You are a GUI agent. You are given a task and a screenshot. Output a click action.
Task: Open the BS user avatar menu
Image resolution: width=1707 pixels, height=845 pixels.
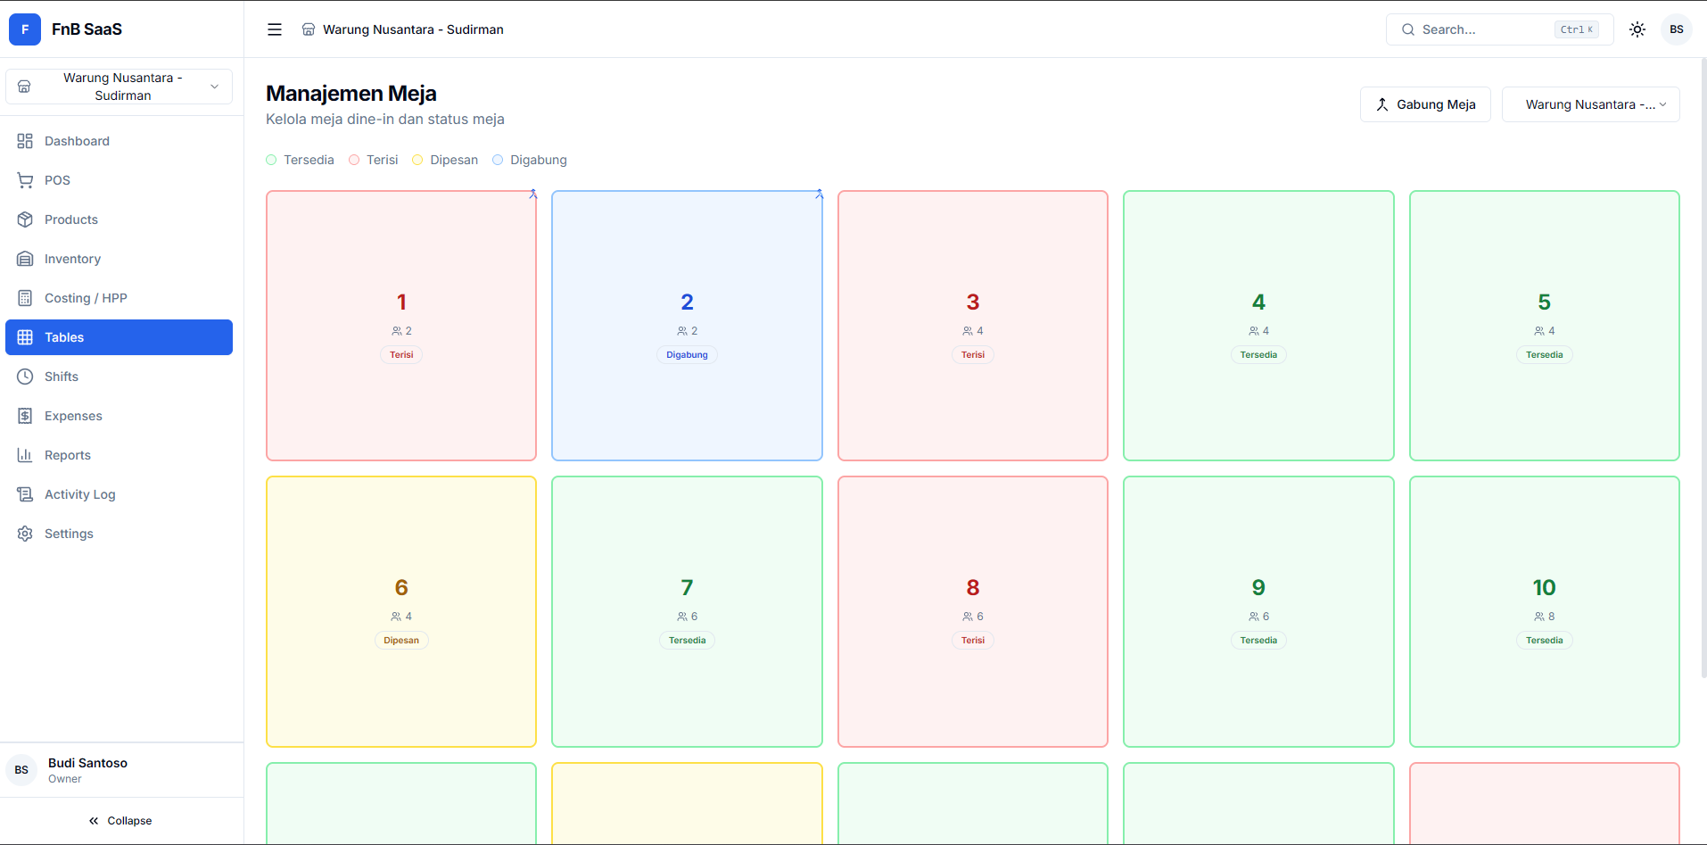1676,29
